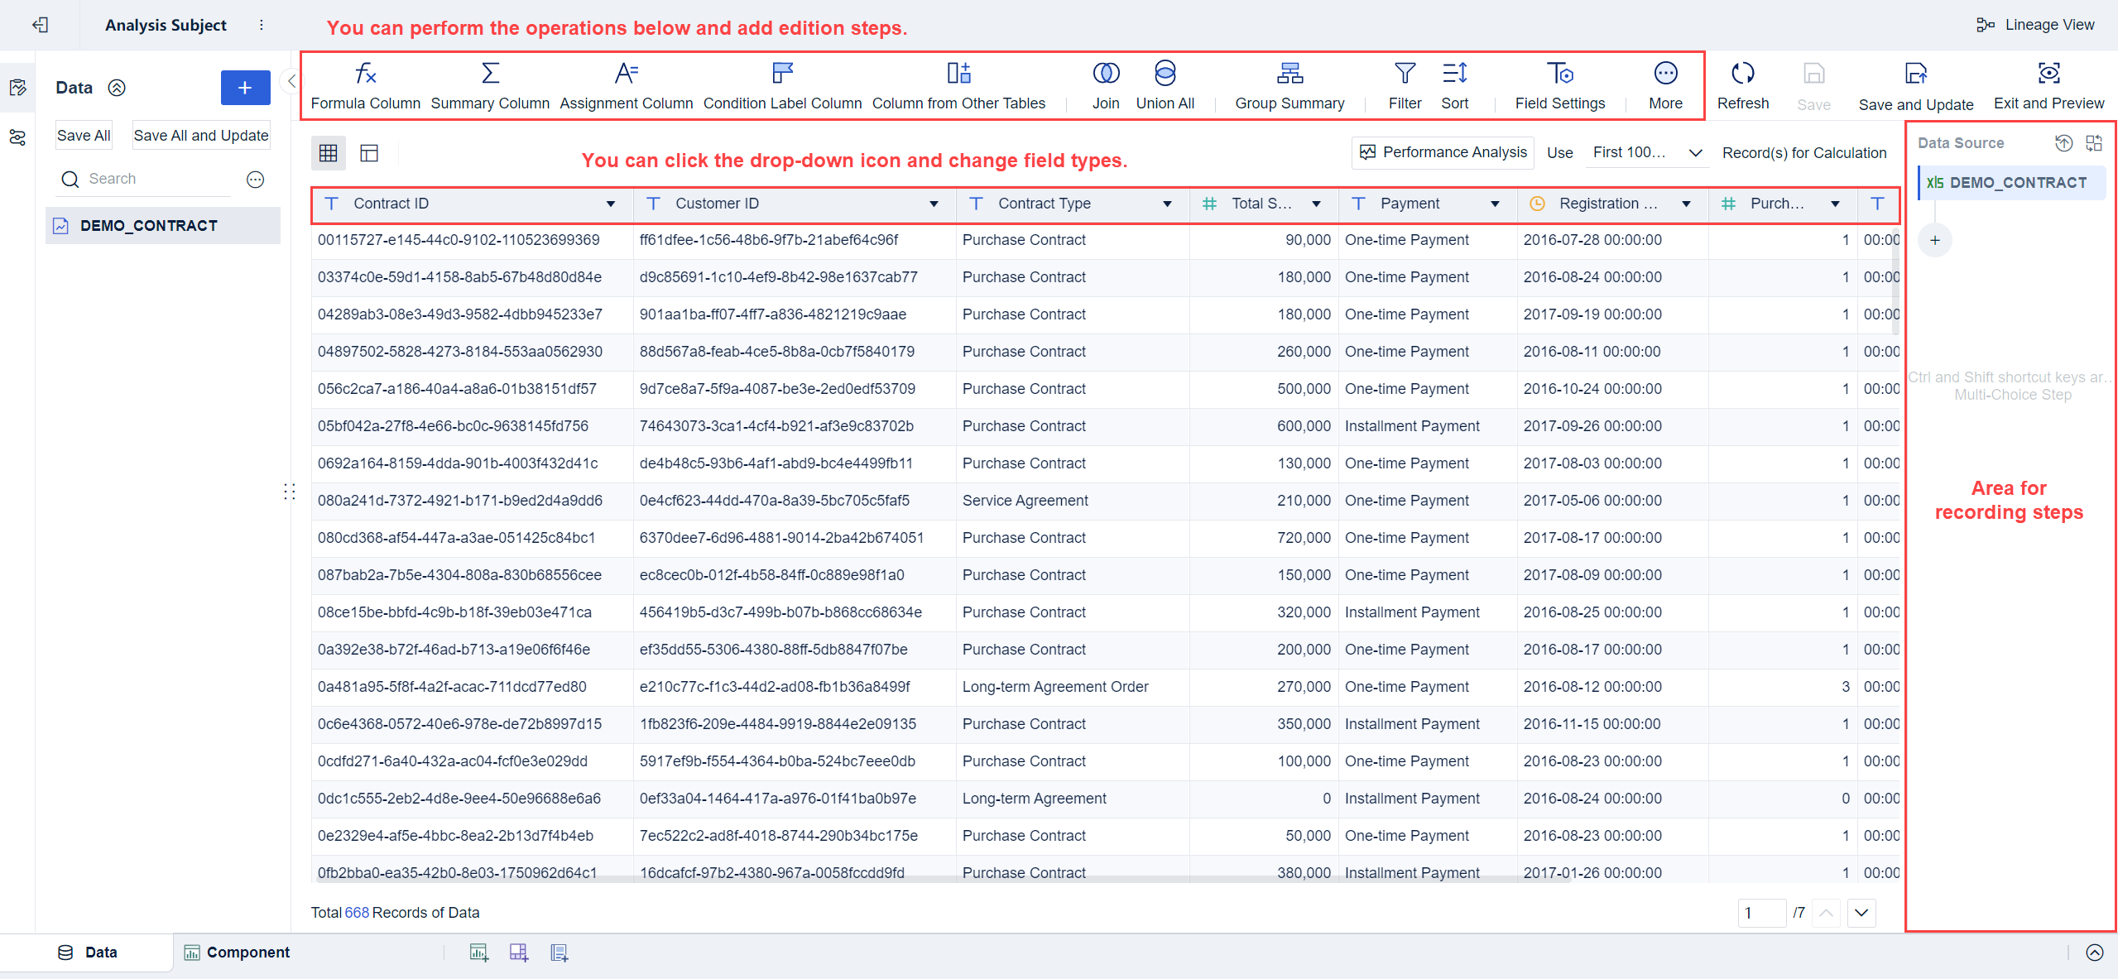Image resolution: width=2118 pixels, height=979 pixels.
Task: Add a Condition Label Column
Action: pos(781,84)
